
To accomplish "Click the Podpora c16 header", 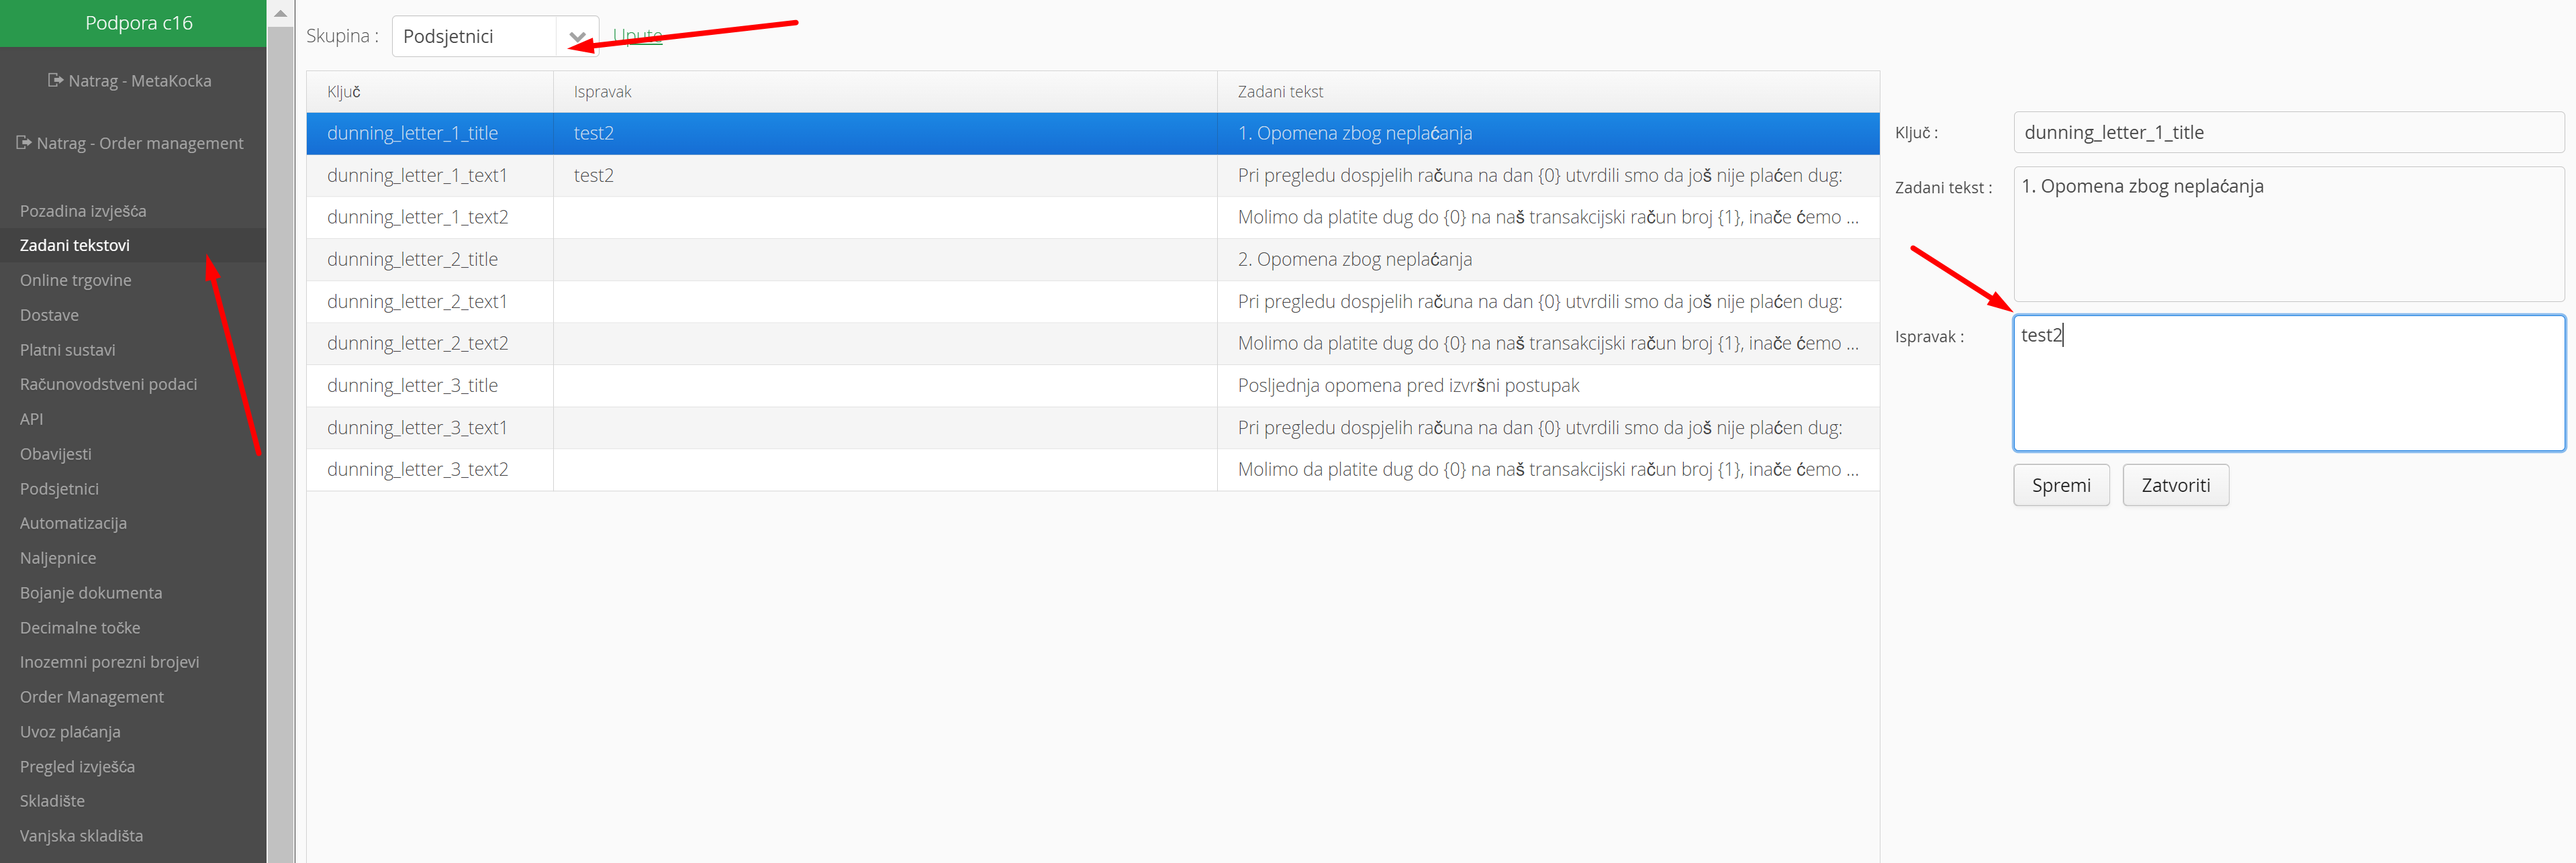I will (138, 23).
